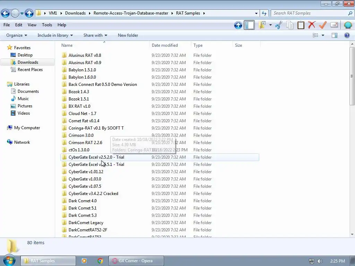This screenshot has width=355, height=266.
Task: Click the search magnifier icon
Action: [350, 14]
